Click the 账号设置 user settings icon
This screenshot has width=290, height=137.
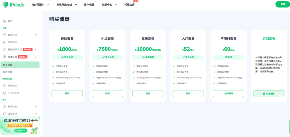pyautogui.click(x=5, y=107)
